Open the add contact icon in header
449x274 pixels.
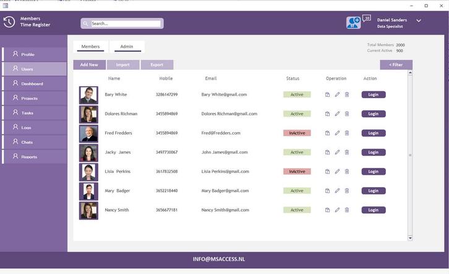353,23
